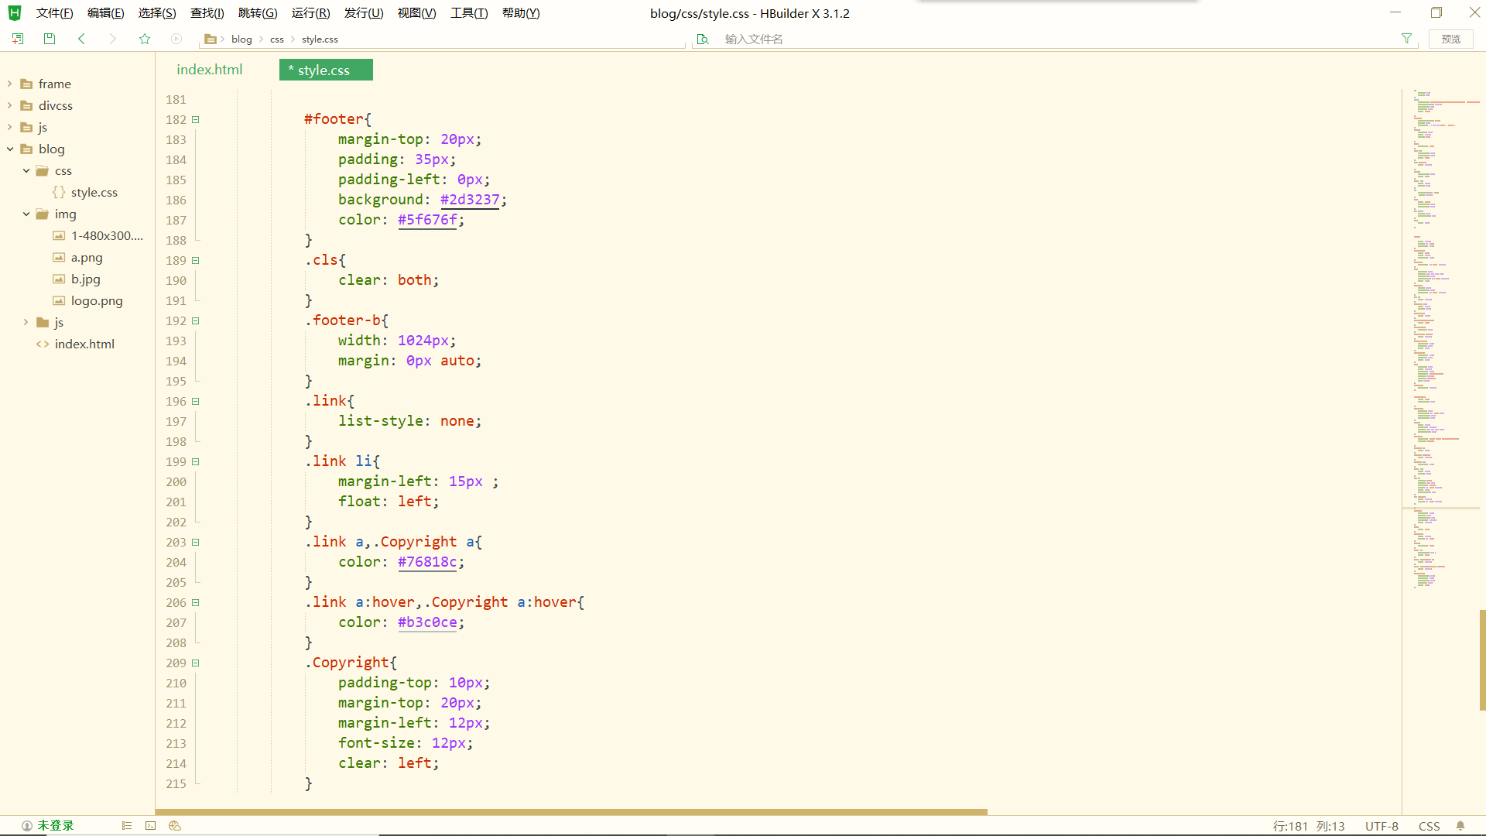Open the terminal icon in status bar
This screenshot has width=1486, height=836.
point(151,826)
